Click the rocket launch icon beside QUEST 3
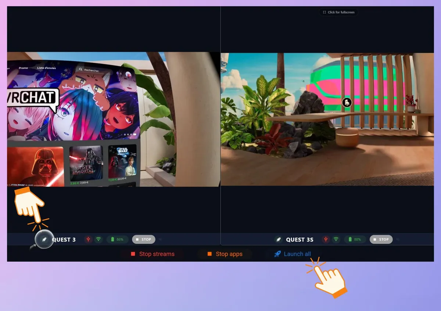The width and height of the screenshot is (441, 311). click(x=44, y=239)
